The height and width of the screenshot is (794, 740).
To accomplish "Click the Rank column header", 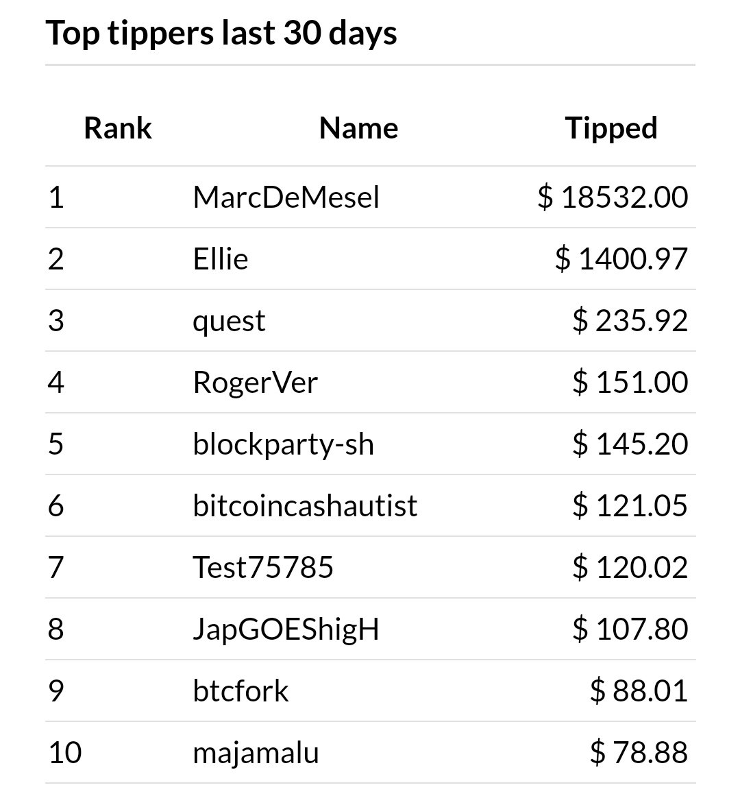I will click(x=118, y=128).
